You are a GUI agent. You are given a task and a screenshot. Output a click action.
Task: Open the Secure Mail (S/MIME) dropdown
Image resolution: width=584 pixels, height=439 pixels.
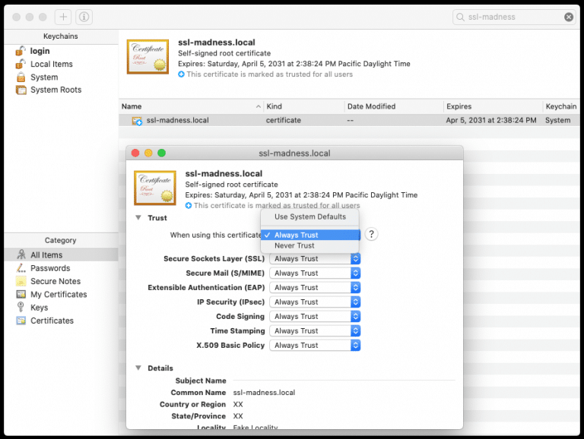pyautogui.click(x=315, y=273)
